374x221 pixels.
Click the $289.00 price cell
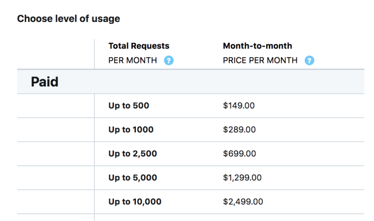click(239, 130)
